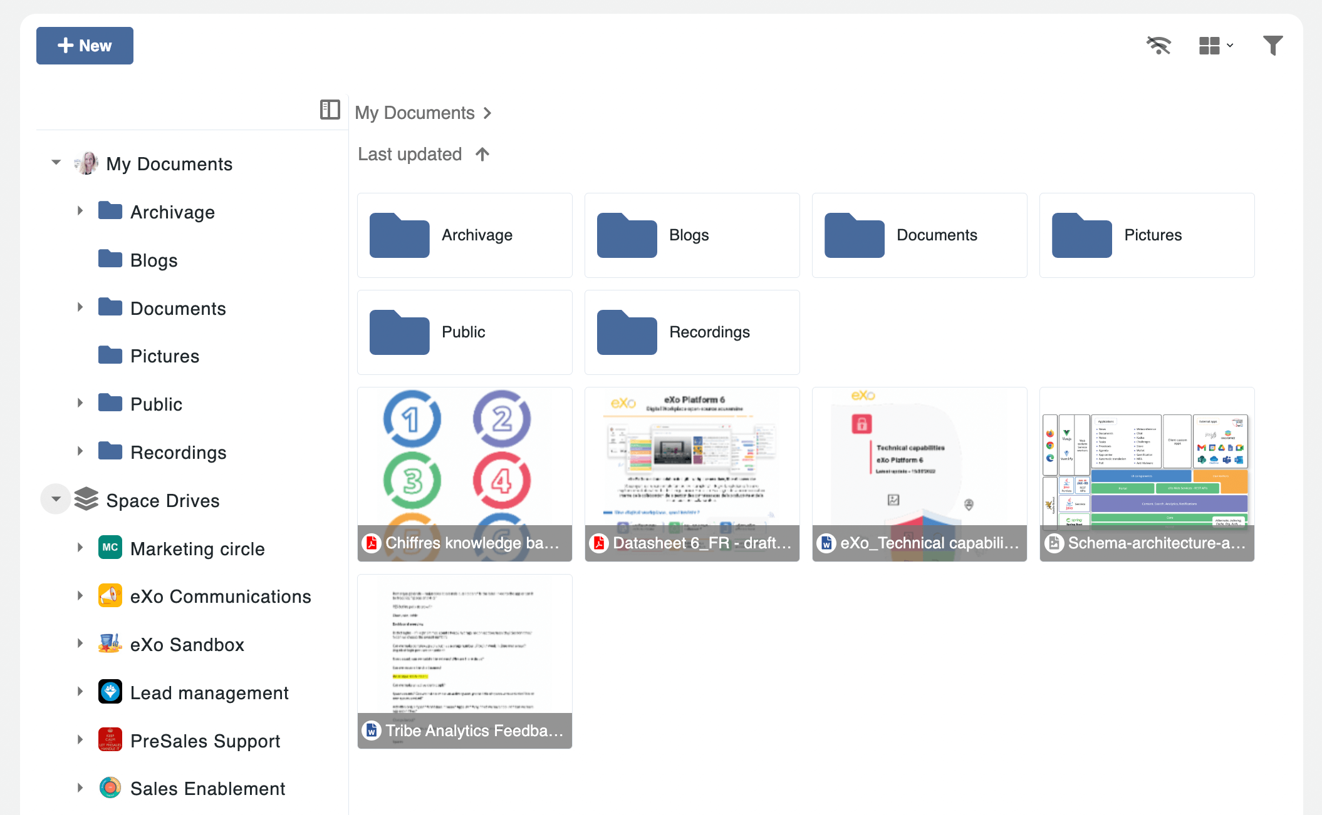Click the My Documents breadcrumb
This screenshot has width=1322, height=815.
(x=414, y=113)
